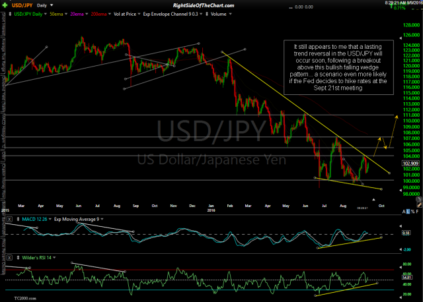
Task: Open the 50ema indicator dropdown
Action: pos(66,14)
